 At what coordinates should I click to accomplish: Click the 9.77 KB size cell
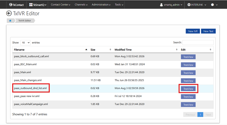(95, 72)
